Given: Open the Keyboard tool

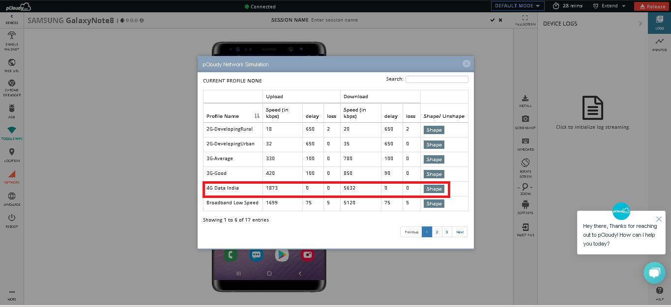Looking at the screenshot, I should pos(525,144).
